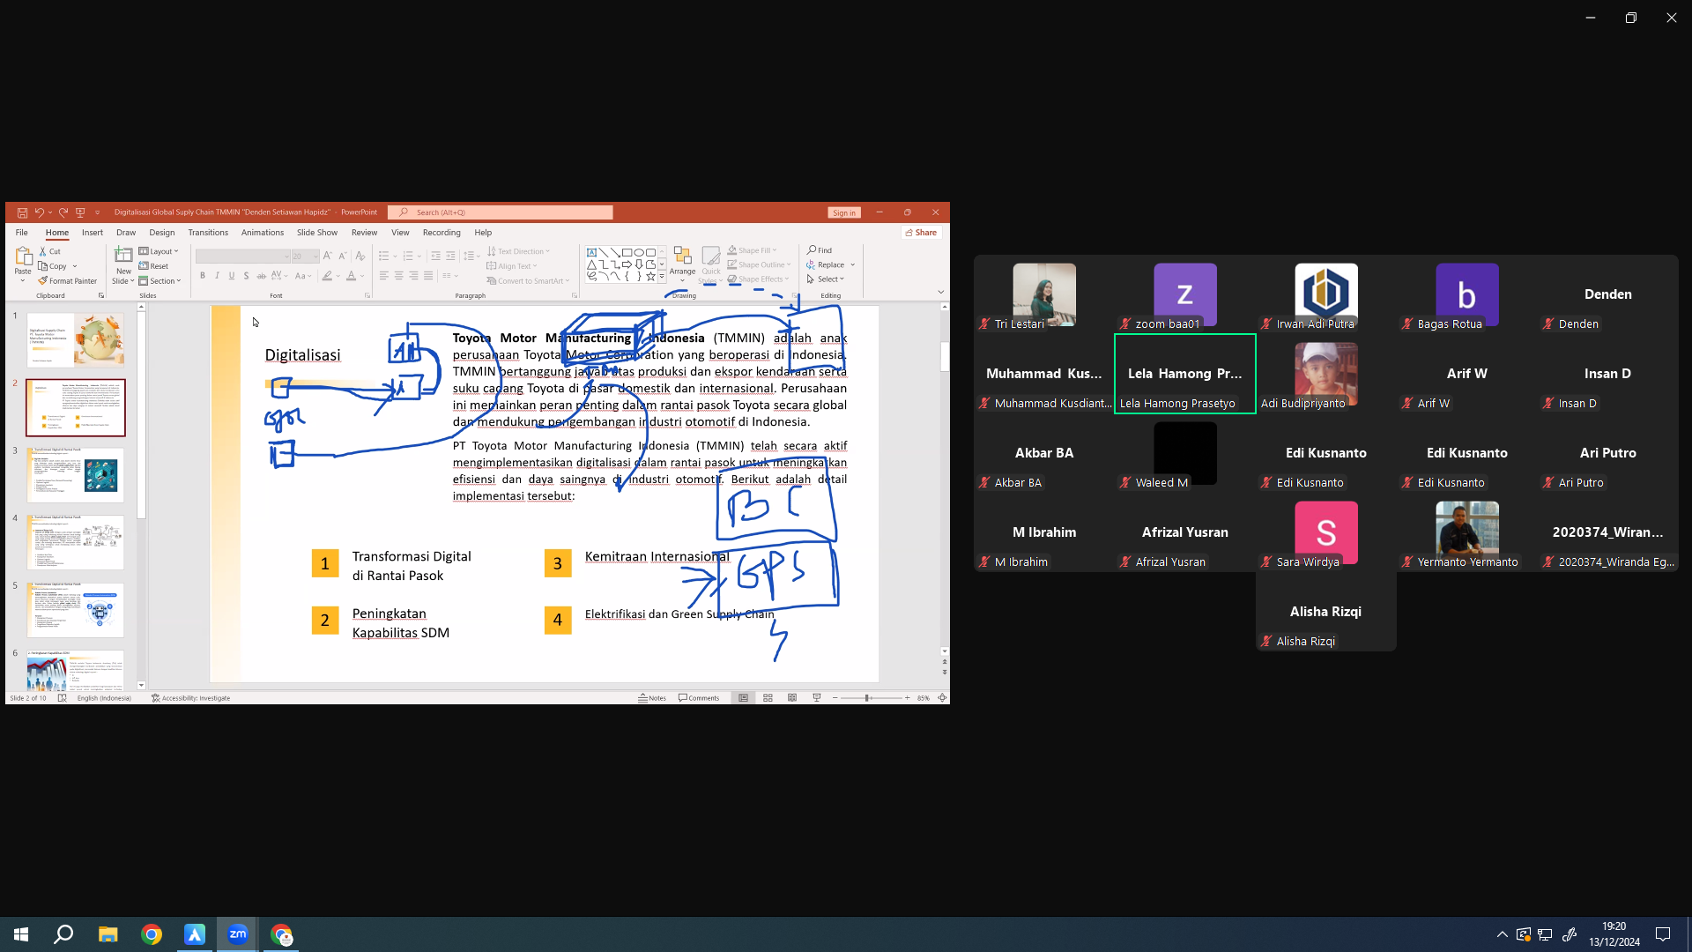Save the presentation using the Save icon
Screen dimensions: 1692x952
[22, 212]
